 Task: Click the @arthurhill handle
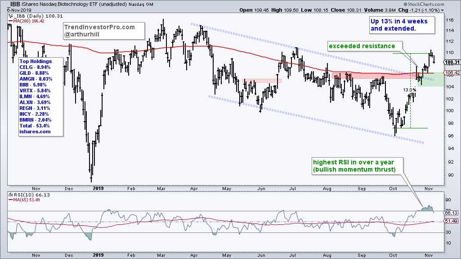[x=82, y=34]
